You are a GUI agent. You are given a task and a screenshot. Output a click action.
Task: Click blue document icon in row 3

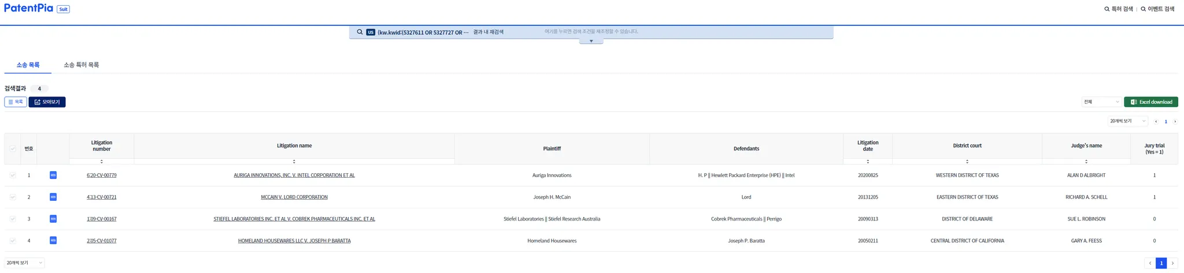pos(53,219)
